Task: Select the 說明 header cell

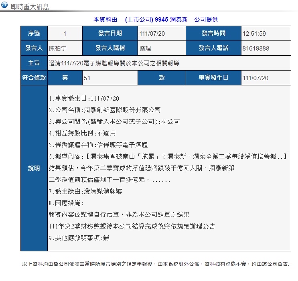Action: [34, 168]
